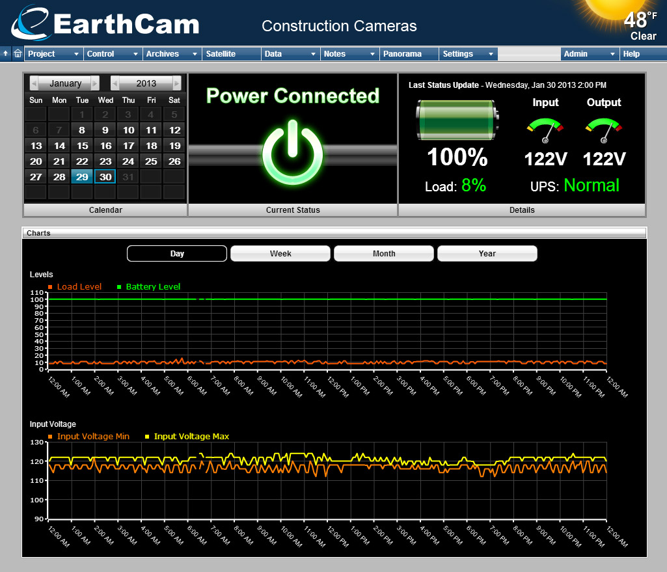Click the battery level icon

457,120
